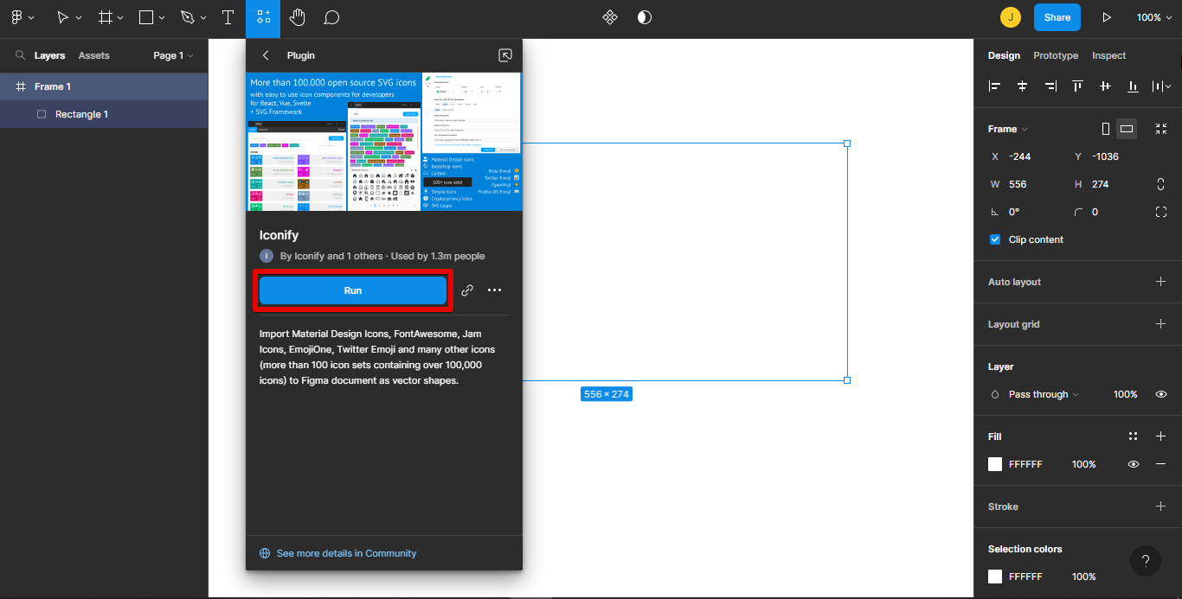Select the Comment tool
1182x599 pixels.
coord(331,17)
